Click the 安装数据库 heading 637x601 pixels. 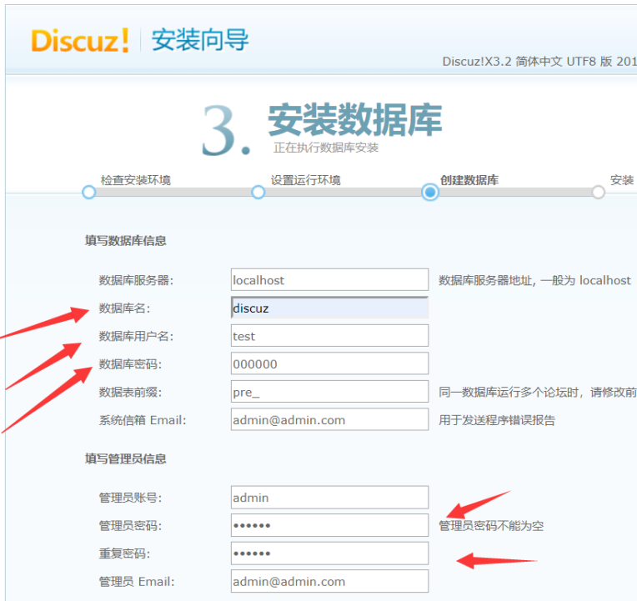coord(355,120)
